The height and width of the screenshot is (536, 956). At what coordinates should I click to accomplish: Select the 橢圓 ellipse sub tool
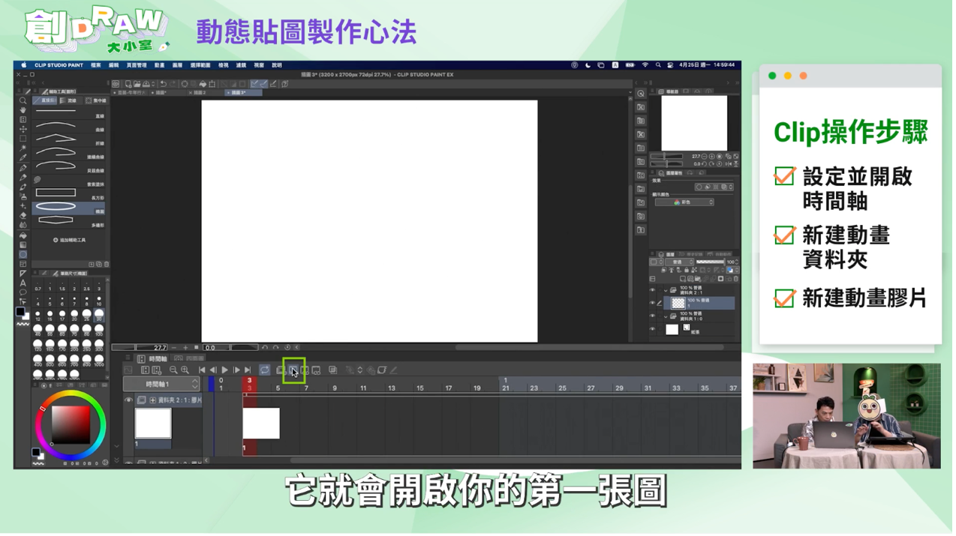pyautogui.click(x=68, y=208)
